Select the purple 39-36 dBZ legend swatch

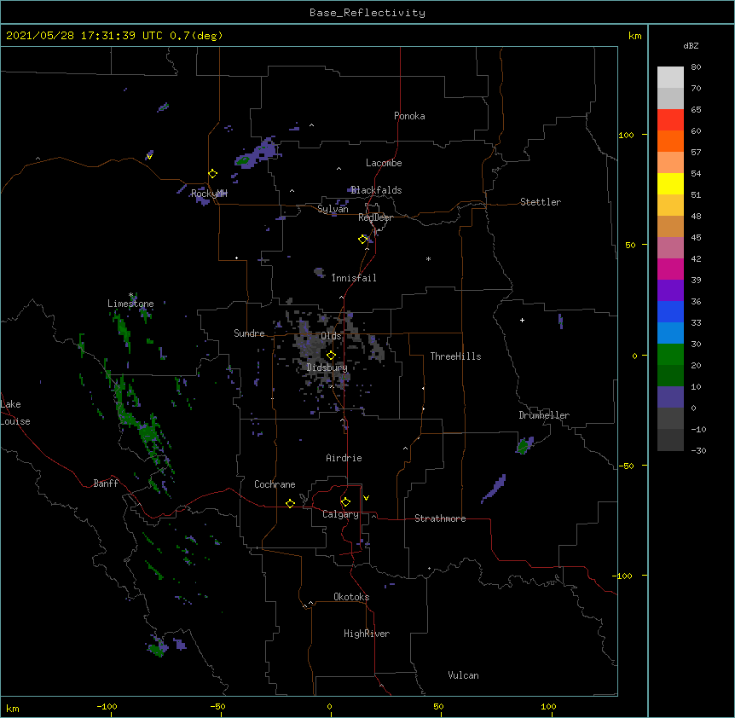point(670,291)
